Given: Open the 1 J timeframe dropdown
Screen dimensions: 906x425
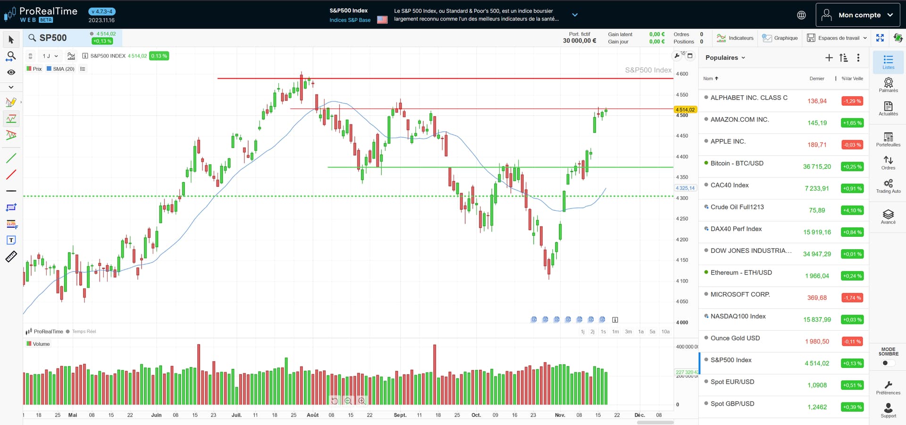Looking at the screenshot, I should 50,56.
